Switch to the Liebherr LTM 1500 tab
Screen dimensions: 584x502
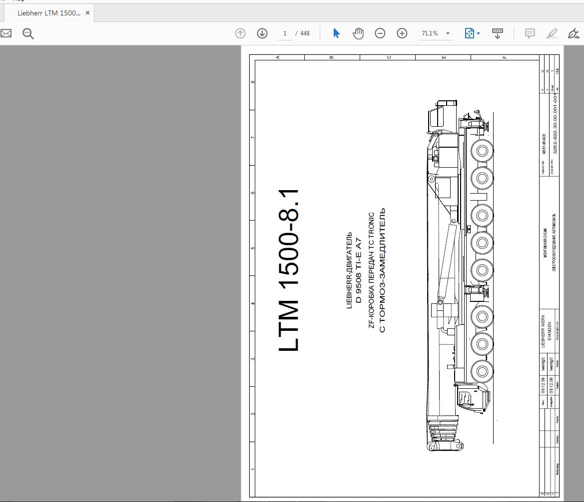(49, 13)
